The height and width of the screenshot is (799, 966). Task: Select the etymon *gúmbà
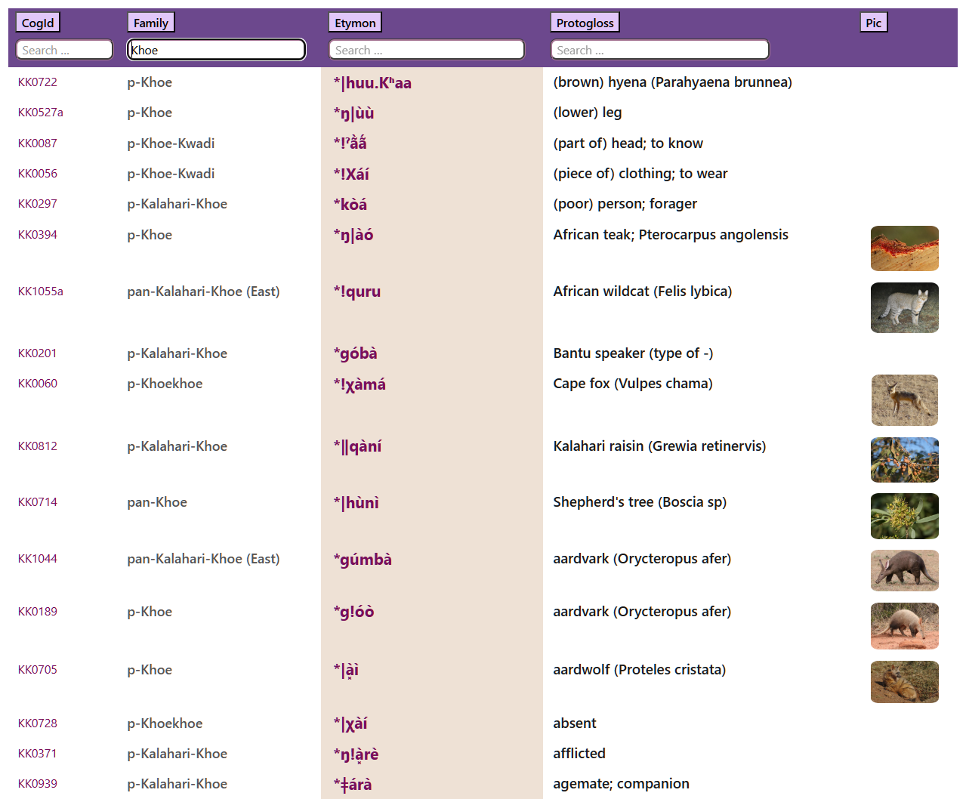pos(363,560)
